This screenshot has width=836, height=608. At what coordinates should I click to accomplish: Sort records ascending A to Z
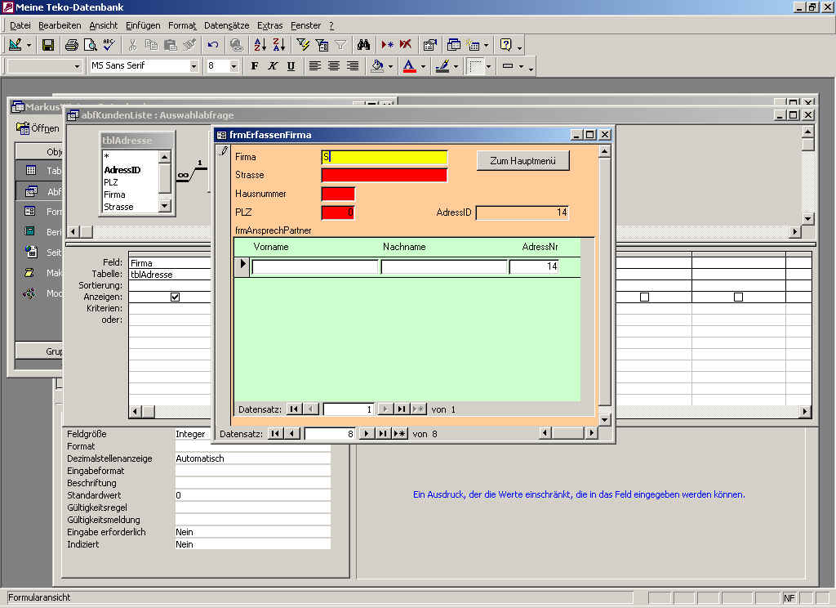260,45
